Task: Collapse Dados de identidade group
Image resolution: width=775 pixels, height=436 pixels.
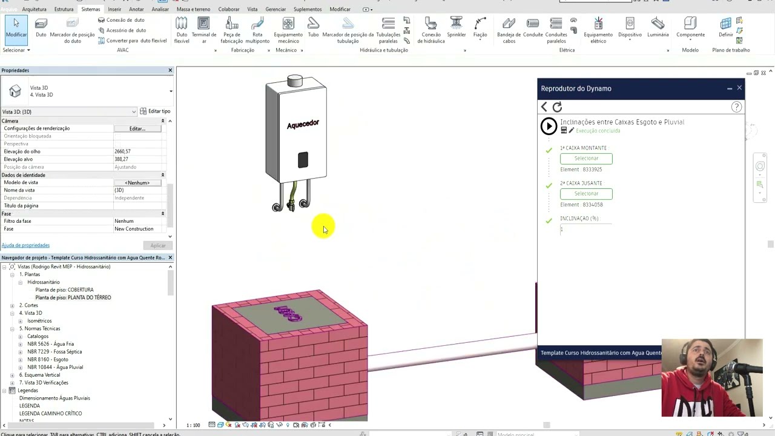Action: pyautogui.click(x=162, y=175)
